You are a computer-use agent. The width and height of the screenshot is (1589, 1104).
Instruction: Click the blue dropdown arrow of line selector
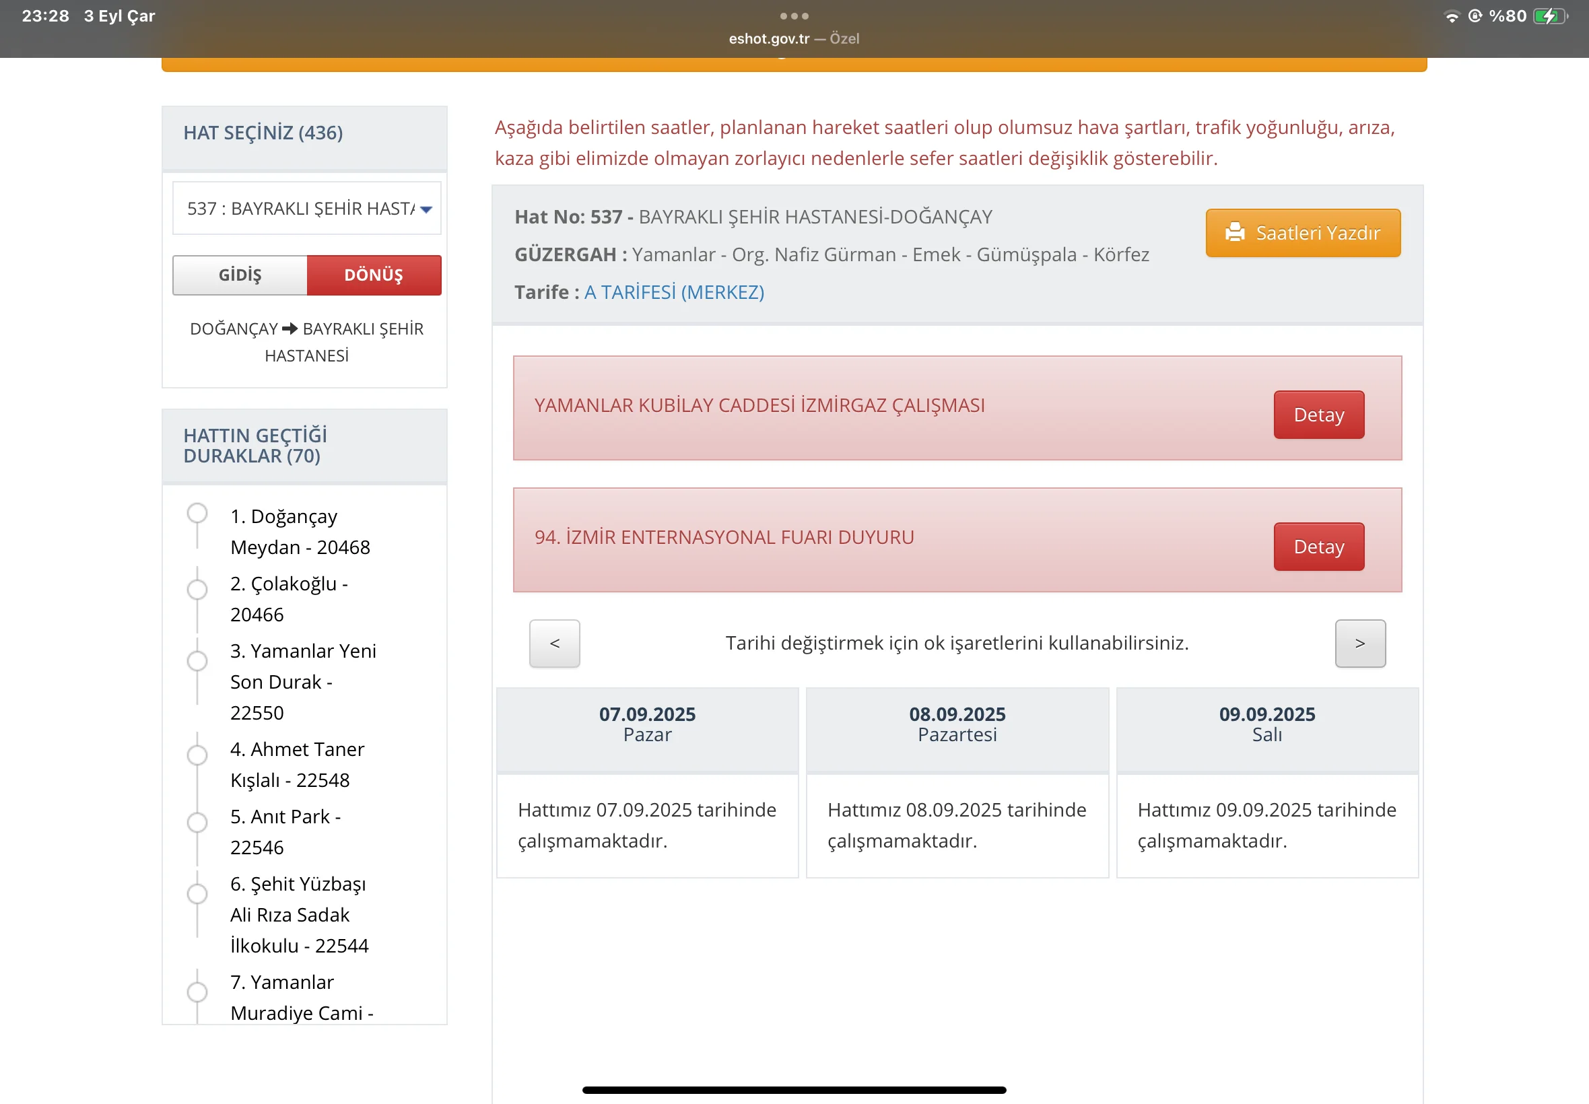(x=426, y=209)
